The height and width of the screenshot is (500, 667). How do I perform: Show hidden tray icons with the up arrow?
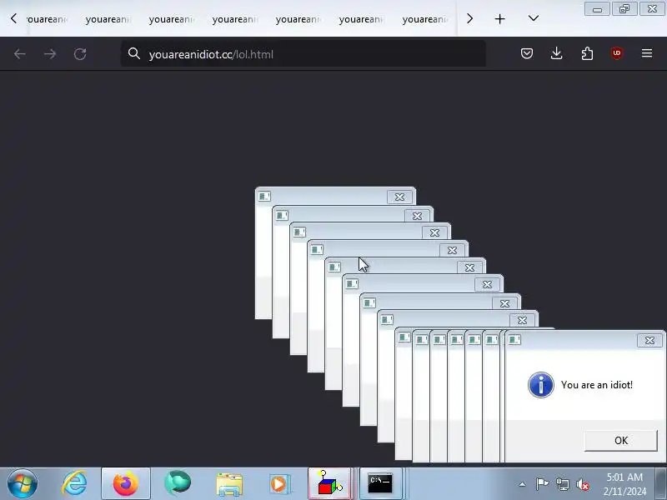522,484
